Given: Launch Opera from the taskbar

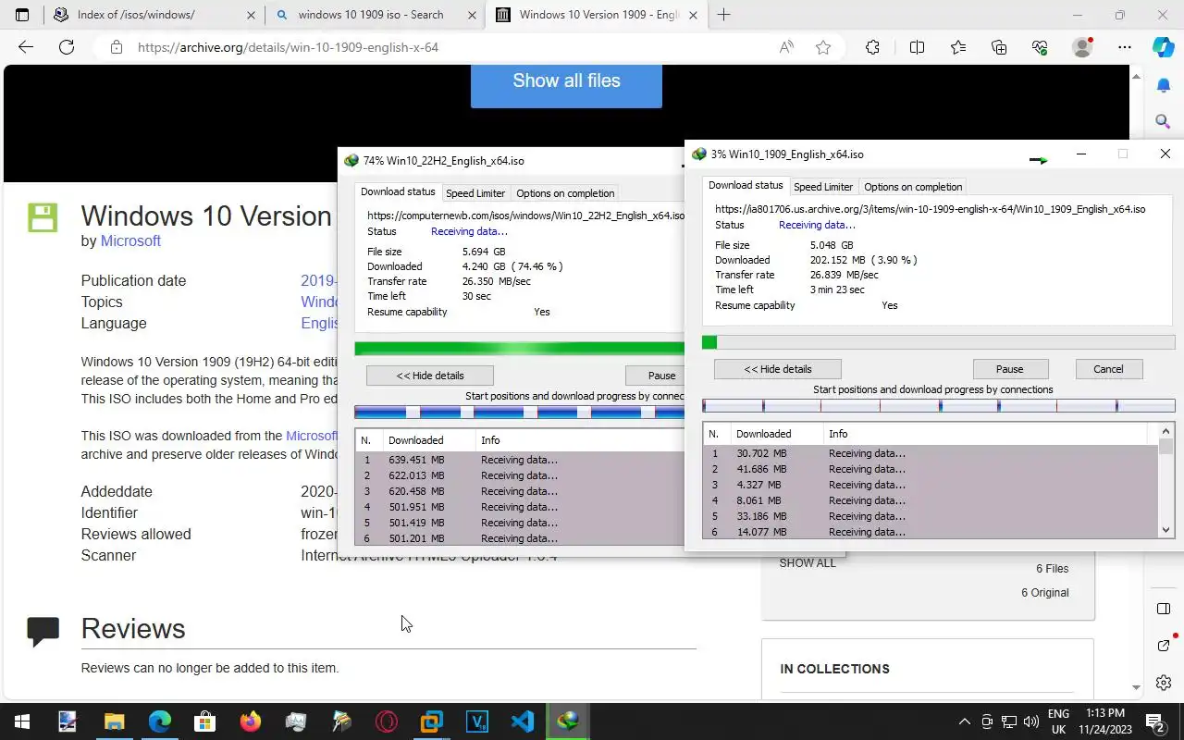Looking at the screenshot, I should click(x=387, y=721).
